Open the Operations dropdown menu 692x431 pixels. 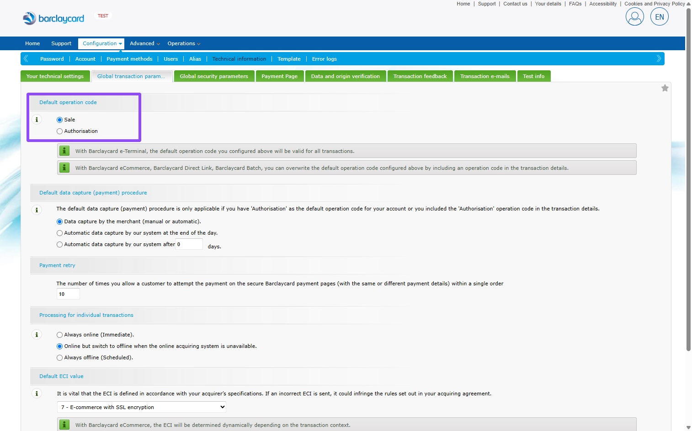pos(184,43)
